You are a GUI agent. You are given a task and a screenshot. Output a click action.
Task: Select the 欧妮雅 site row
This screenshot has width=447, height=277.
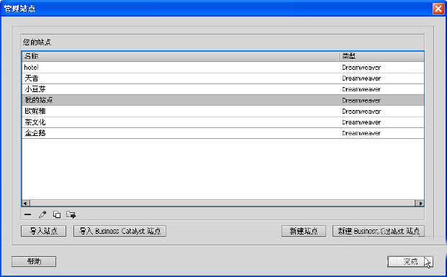tap(223, 111)
